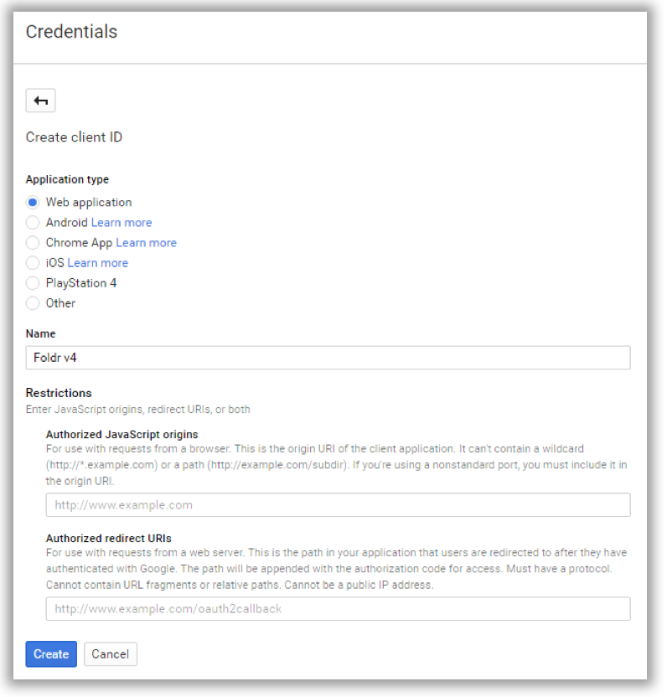This screenshot has height=697, width=667.
Task: Click Learn more beside Chrome App
Action: pos(146,242)
